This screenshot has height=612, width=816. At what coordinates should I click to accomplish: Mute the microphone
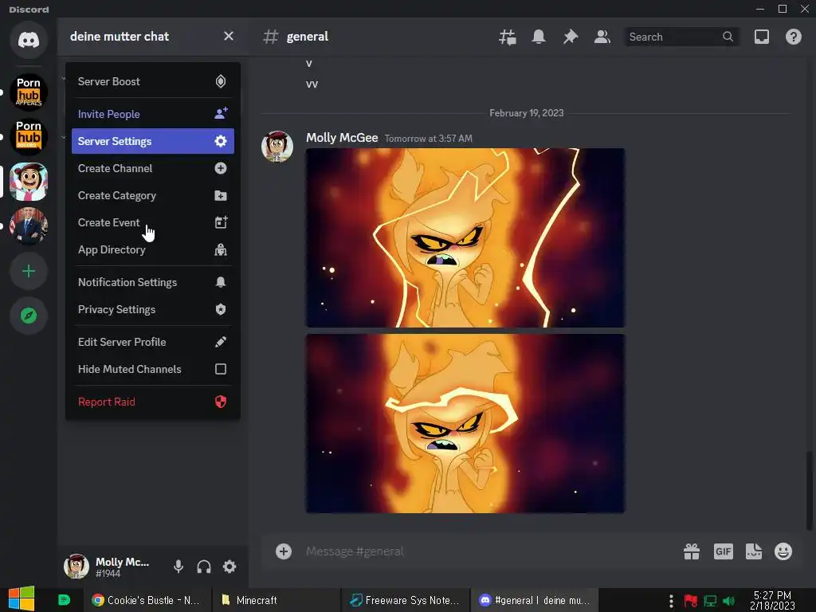click(x=178, y=567)
